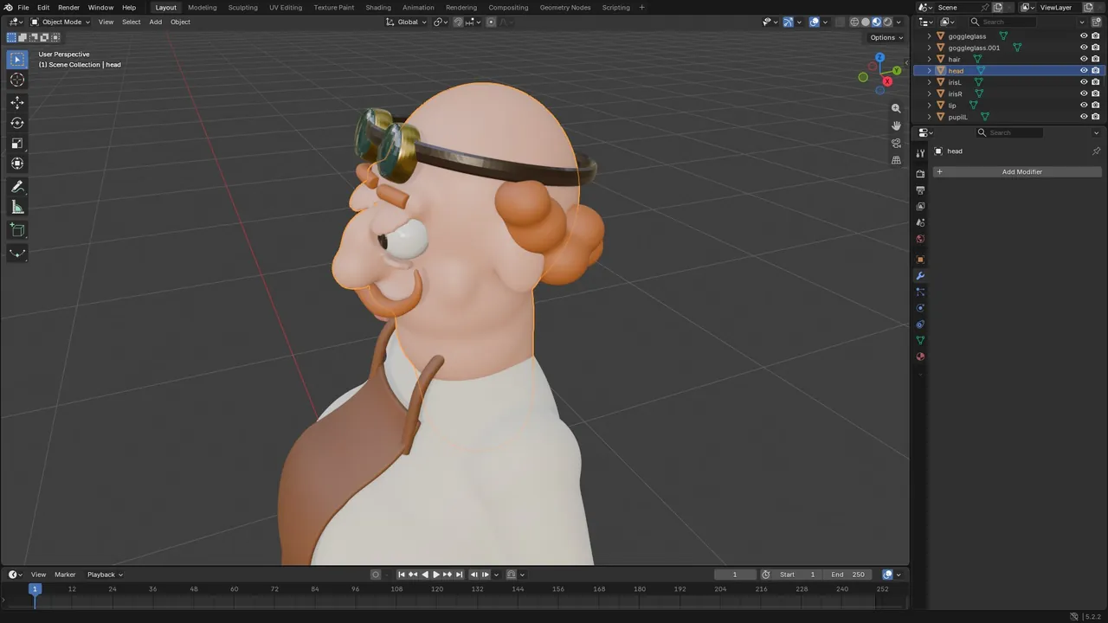Click the Add Modifier button
Screen dimensions: 1108x623
[1017, 172]
